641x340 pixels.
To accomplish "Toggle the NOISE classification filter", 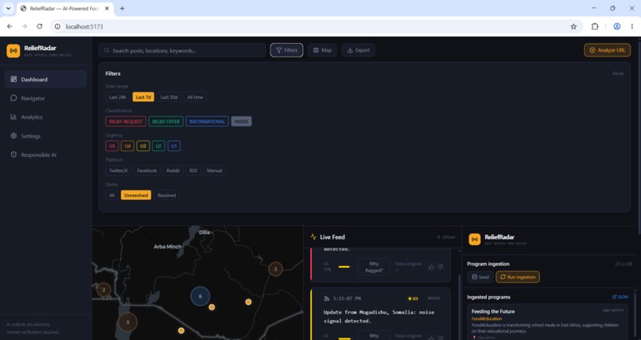I will click(x=241, y=122).
